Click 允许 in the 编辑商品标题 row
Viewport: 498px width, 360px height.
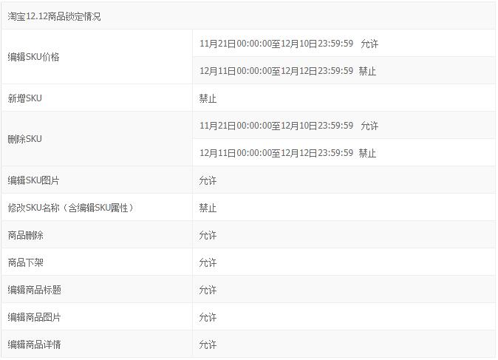[208, 290]
